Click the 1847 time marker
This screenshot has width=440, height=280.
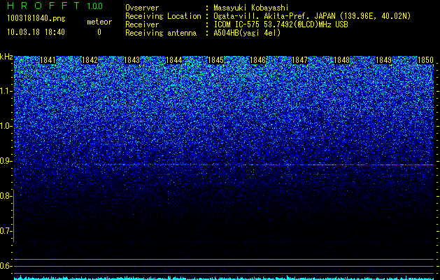tap(299, 60)
